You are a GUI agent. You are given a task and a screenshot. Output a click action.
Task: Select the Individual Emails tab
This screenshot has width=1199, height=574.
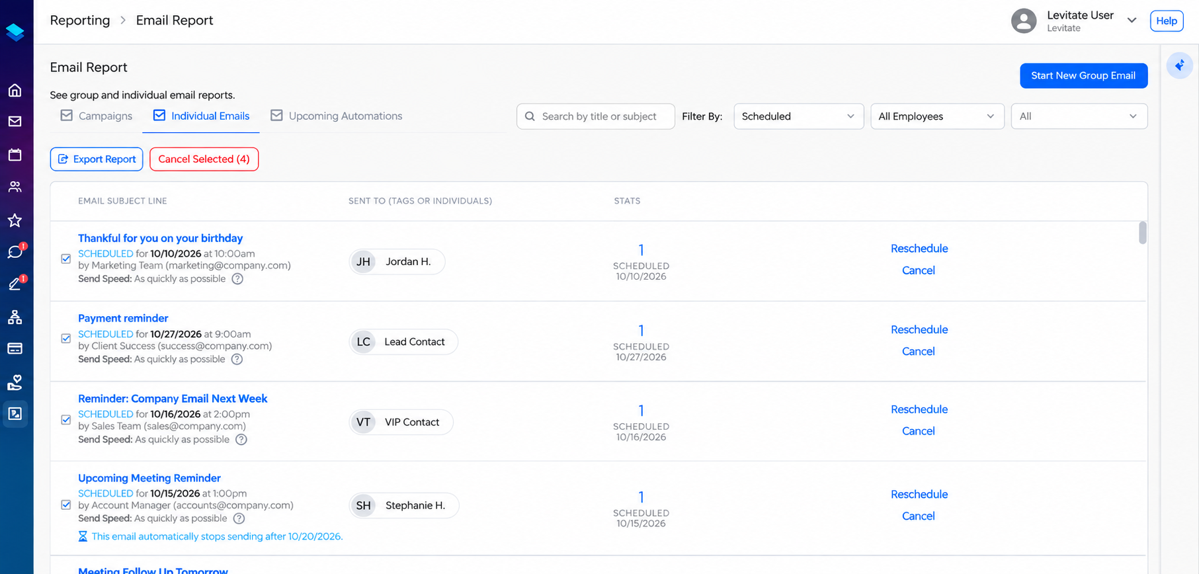pyautogui.click(x=201, y=116)
